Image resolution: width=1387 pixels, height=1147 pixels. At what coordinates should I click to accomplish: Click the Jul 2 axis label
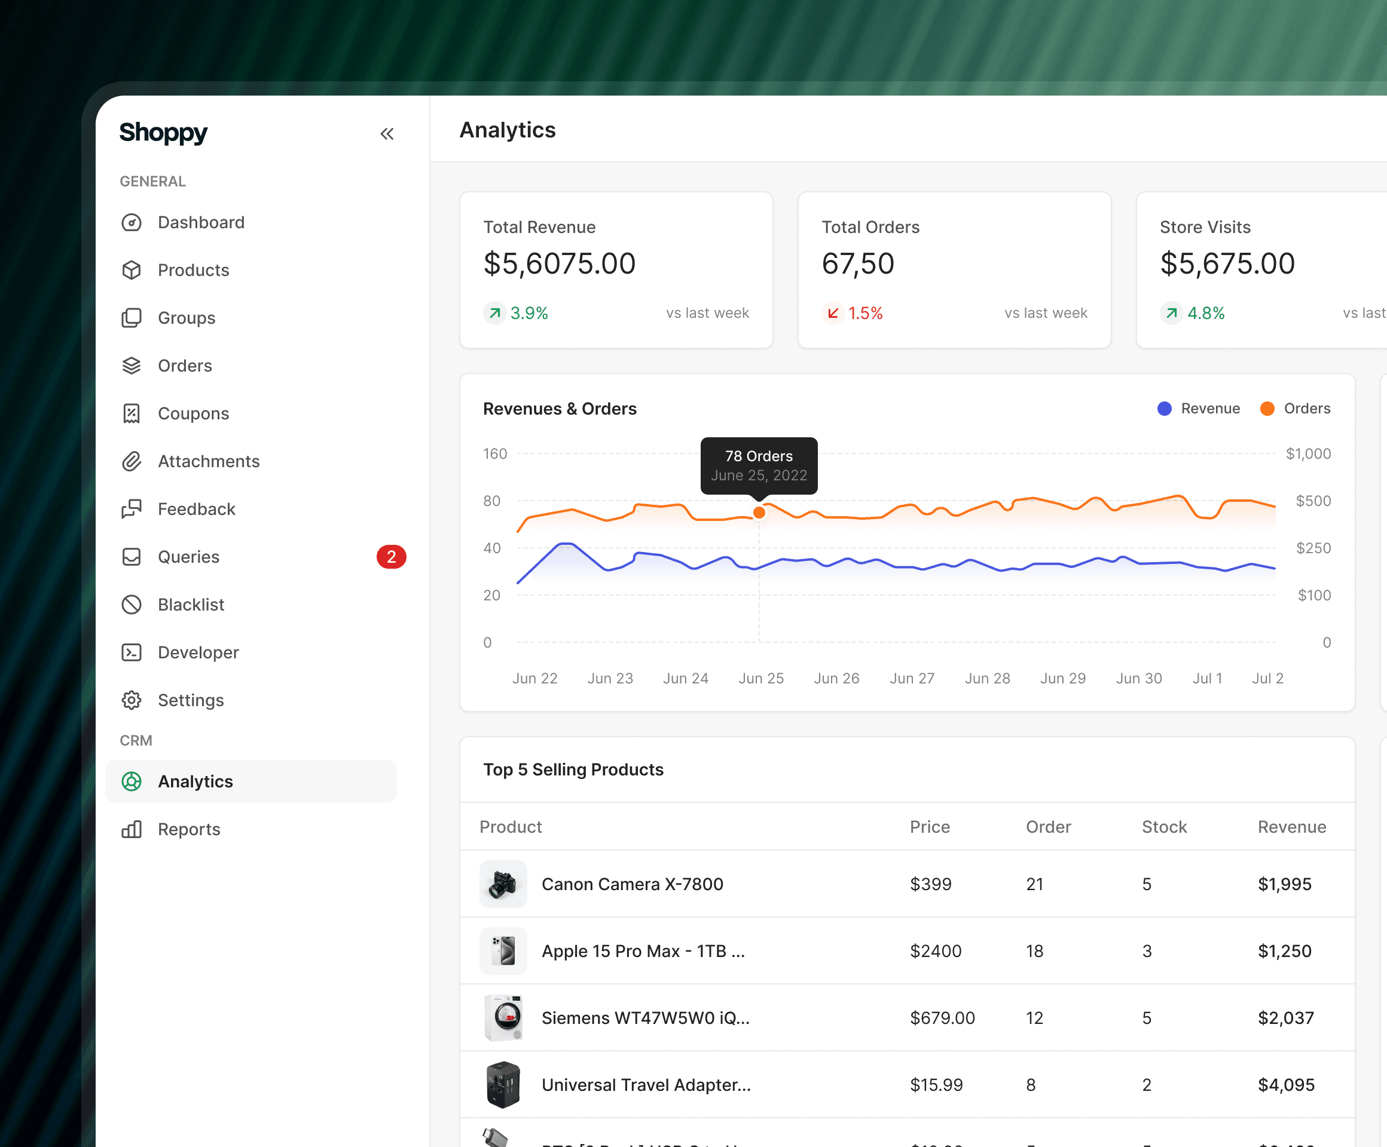pyautogui.click(x=1267, y=679)
